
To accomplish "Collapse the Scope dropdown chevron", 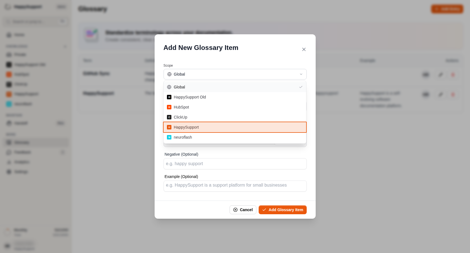I will (301, 74).
